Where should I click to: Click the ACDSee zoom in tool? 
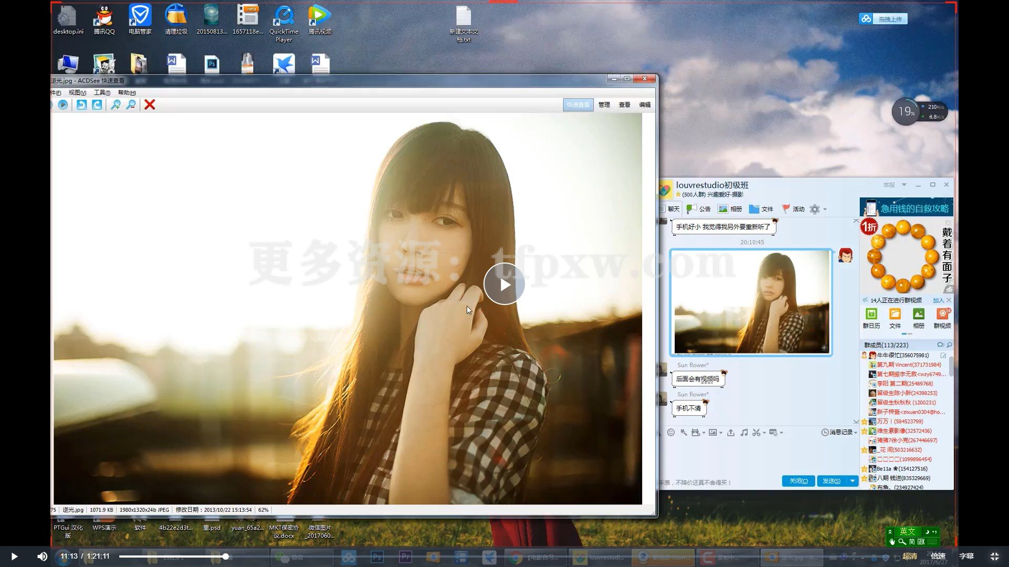[x=116, y=104]
